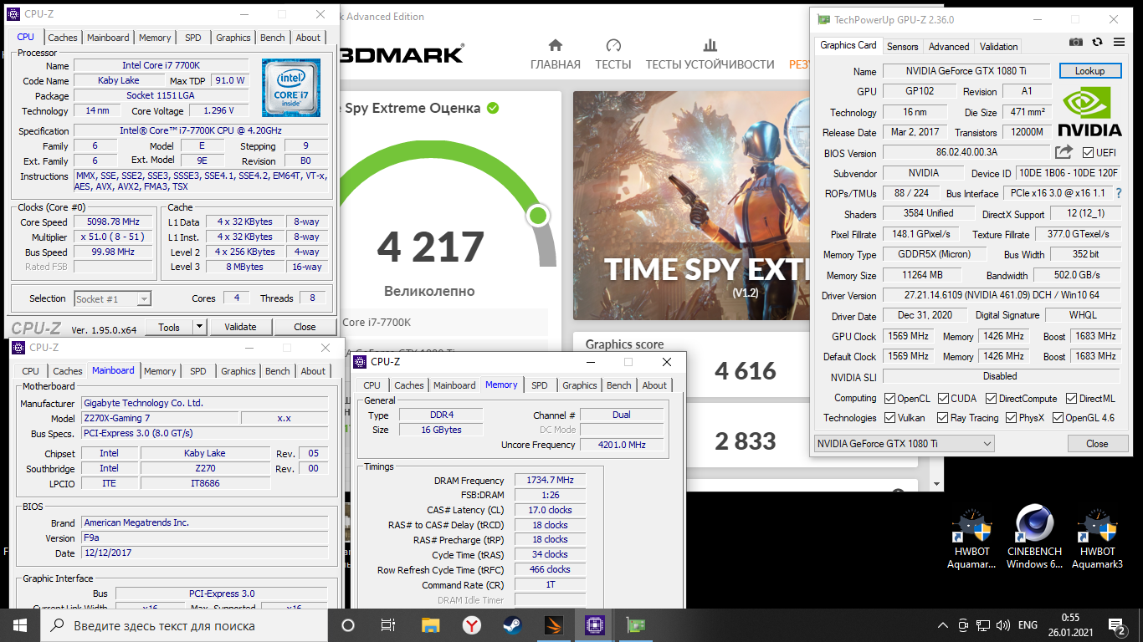Click the Meet Now tray icon
Image resolution: width=1143 pixels, height=642 pixels.
point(963,624)
